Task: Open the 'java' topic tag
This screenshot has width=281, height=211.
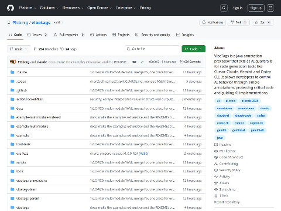Action: (220, 138)
